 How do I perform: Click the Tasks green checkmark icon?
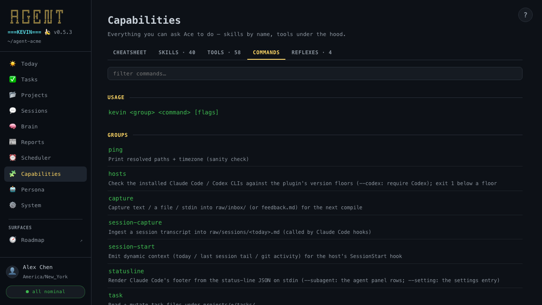13,79
